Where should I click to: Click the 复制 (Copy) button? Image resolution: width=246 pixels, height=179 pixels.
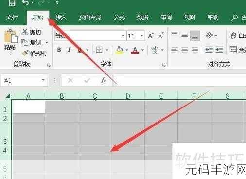pos(31,43)
